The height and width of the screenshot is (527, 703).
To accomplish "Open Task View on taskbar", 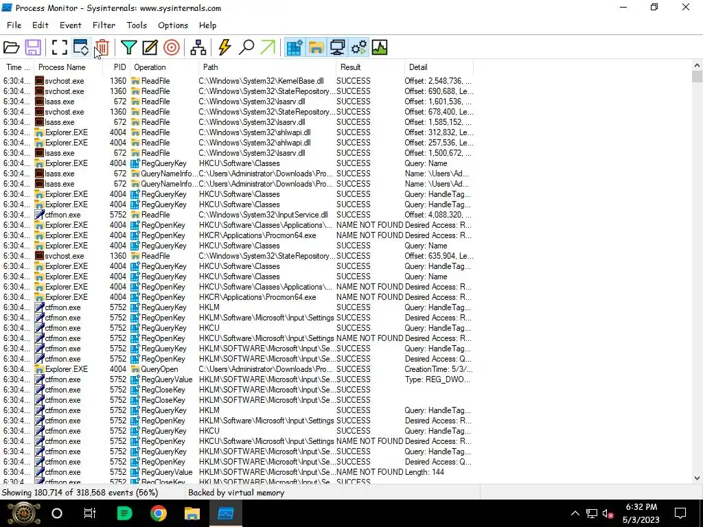I will 90,513.
